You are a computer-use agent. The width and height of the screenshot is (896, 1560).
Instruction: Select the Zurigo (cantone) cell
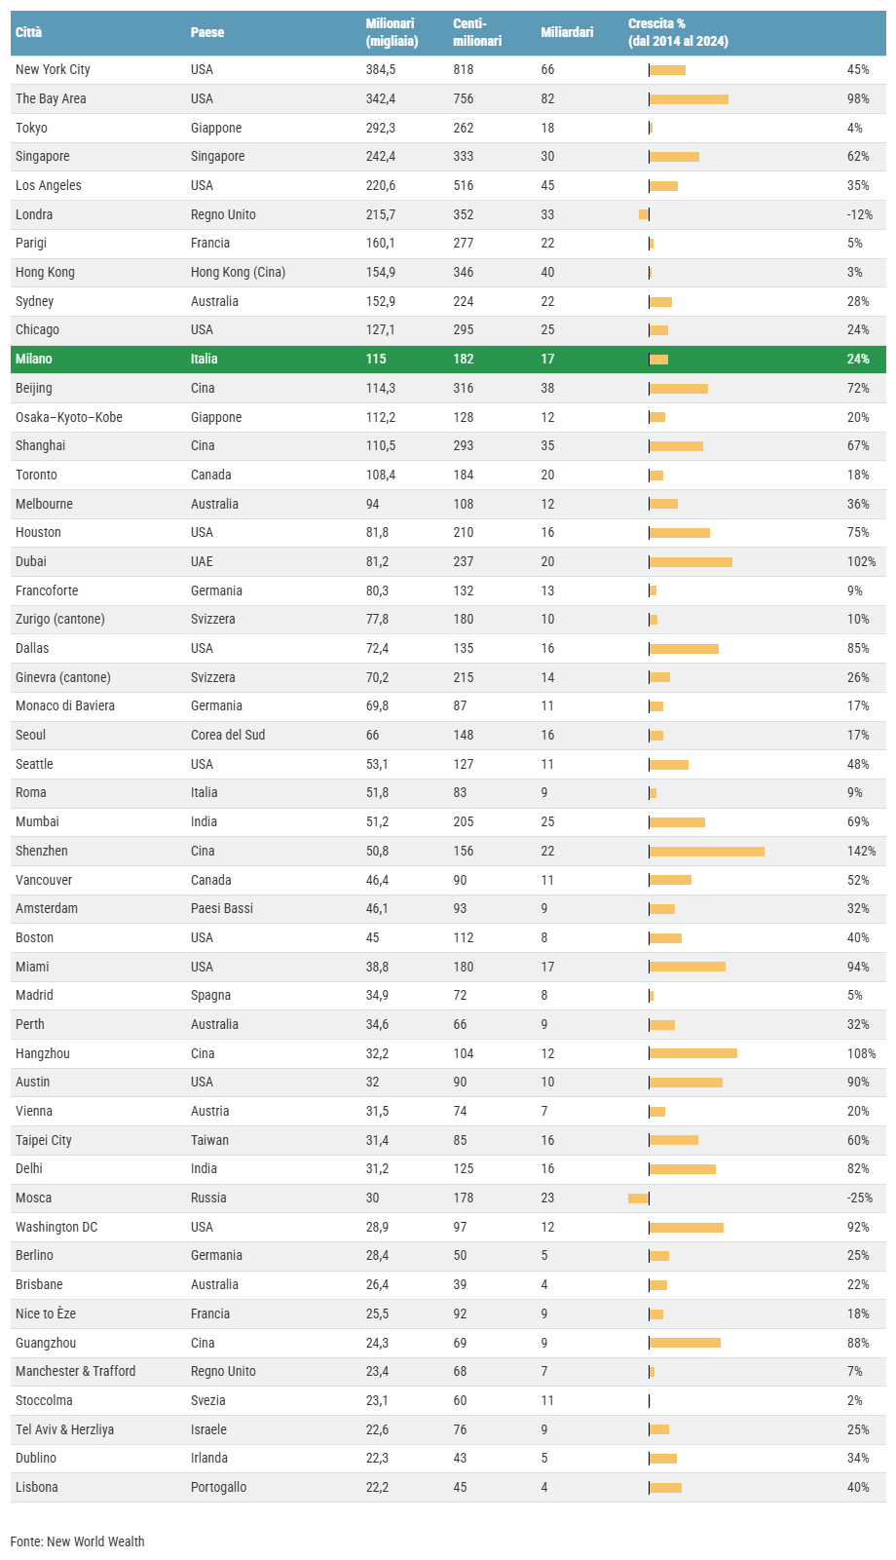pos(60,619)
